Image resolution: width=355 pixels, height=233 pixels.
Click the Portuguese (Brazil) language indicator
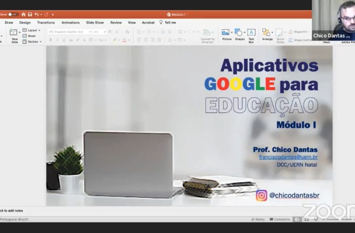14,219
